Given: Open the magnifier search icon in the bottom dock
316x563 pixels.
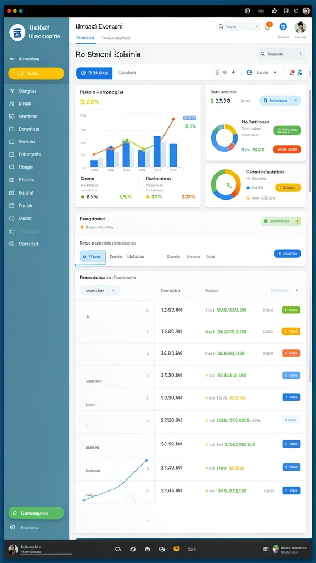Looking at the screenshot, I should point(118,549).
